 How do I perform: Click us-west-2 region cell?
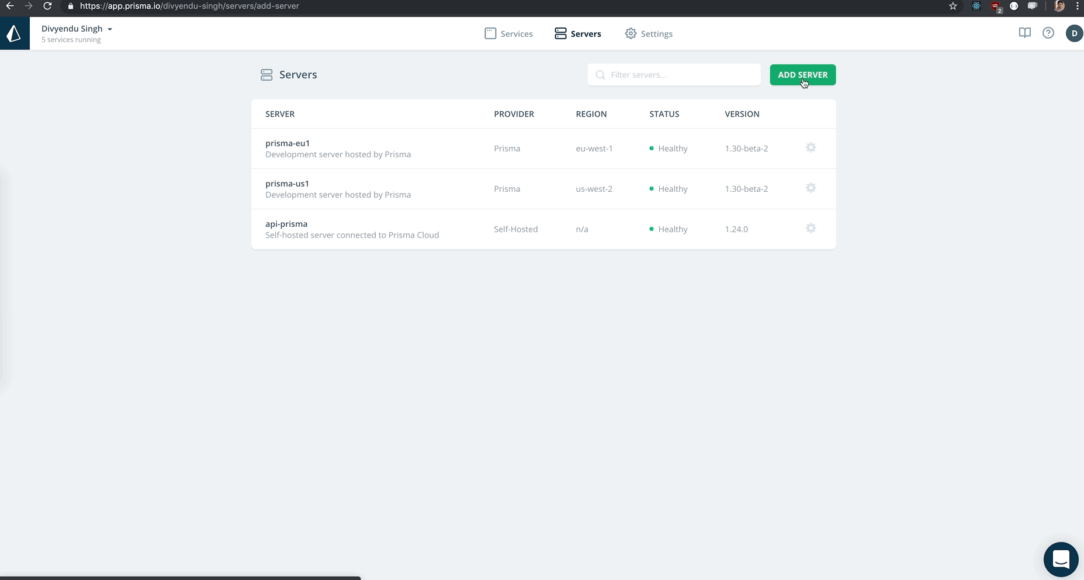[594, 189]
